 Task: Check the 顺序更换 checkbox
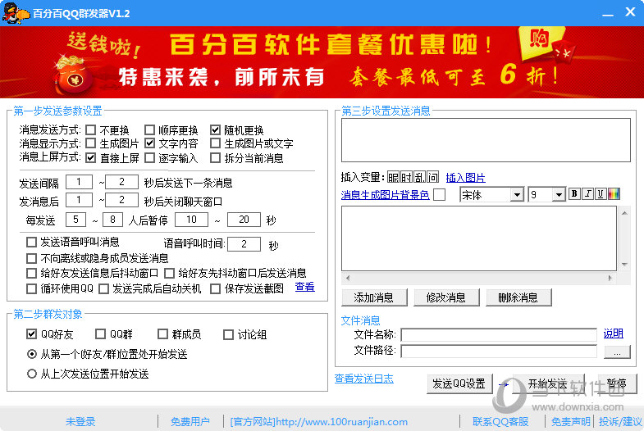point(149,130)
